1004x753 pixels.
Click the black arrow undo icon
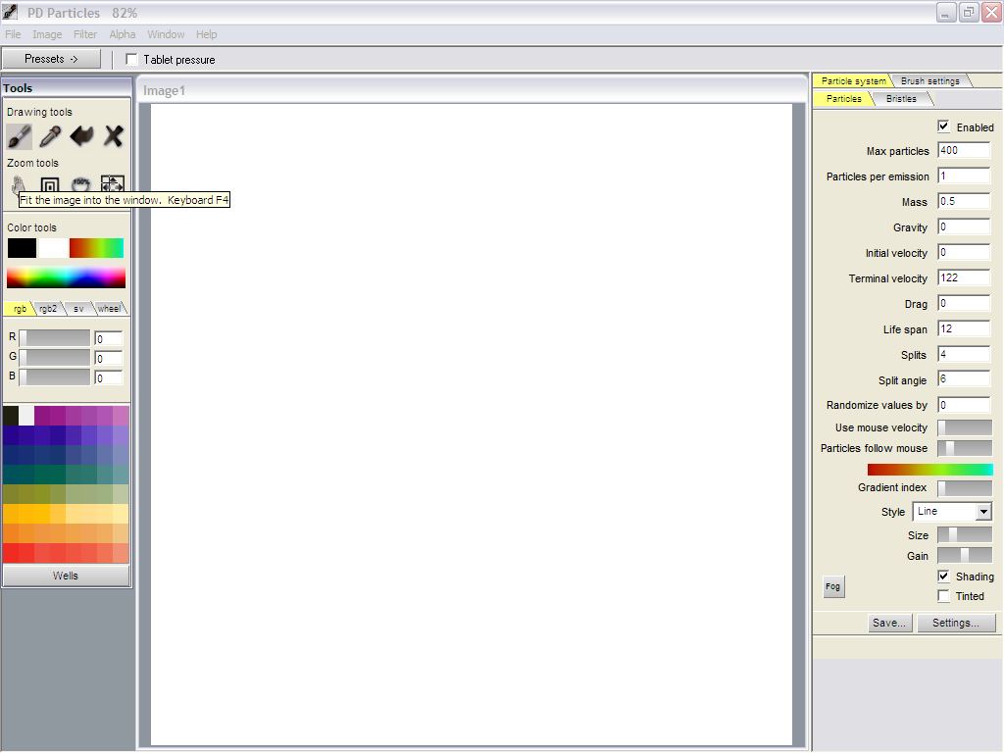click(81, 136)
